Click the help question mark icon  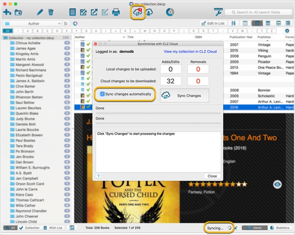click(x=99, y=176)
